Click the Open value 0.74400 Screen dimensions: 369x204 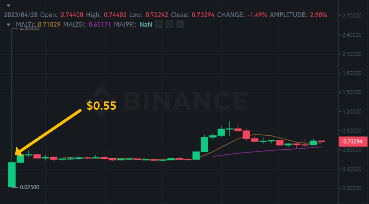(x=72, y=15)
